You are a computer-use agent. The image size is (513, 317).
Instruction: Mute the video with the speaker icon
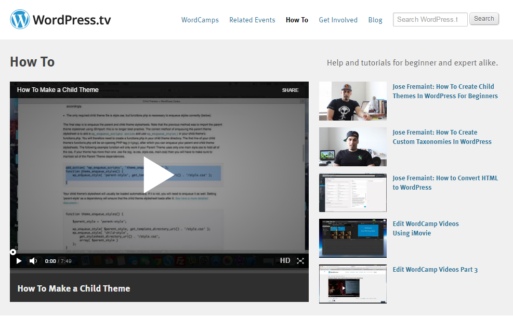[x=33, y=261]
